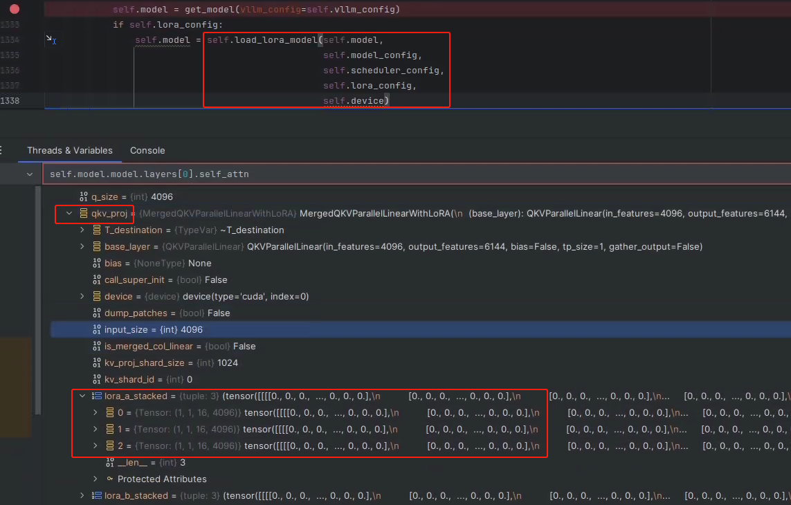Click the lora_b_stacked tuple icon

pos(97,495)
